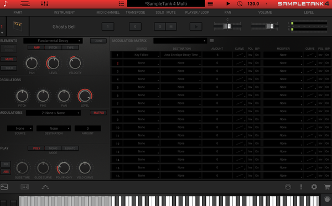The height and width of the screenshot is (206, 332).
Task: Click the oscillator Pan knob
Action: (x=64, y=96)
